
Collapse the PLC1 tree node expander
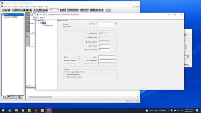[39, 23]
